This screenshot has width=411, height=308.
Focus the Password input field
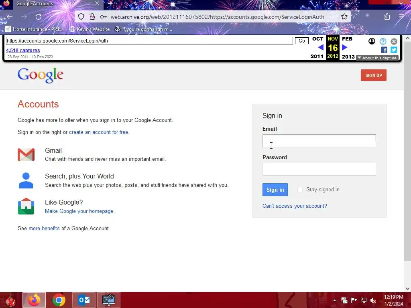pyautogui.click(x=319, y=169)
